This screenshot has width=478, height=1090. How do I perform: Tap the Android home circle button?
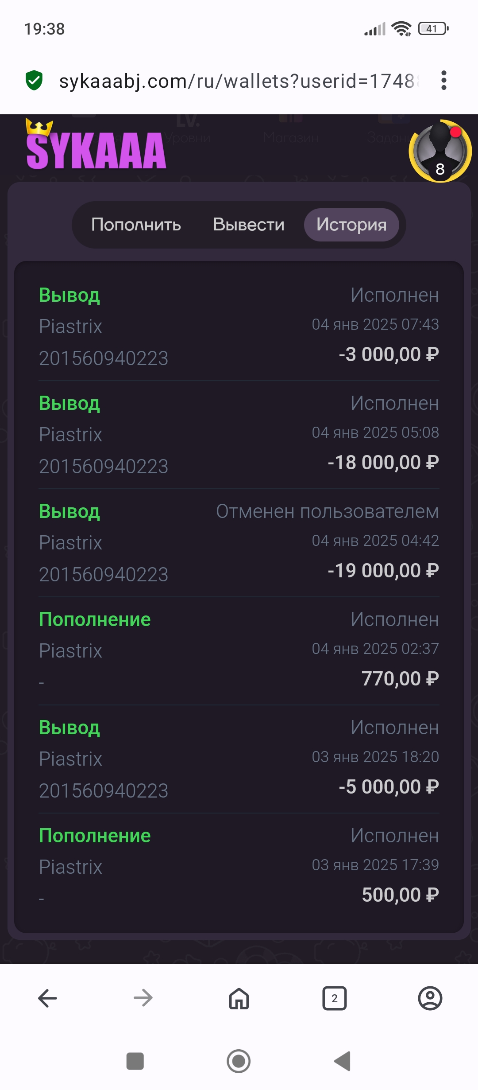239,1061
